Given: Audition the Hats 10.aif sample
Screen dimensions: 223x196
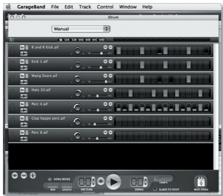Looking at the screenshot, I should [24, 96].
